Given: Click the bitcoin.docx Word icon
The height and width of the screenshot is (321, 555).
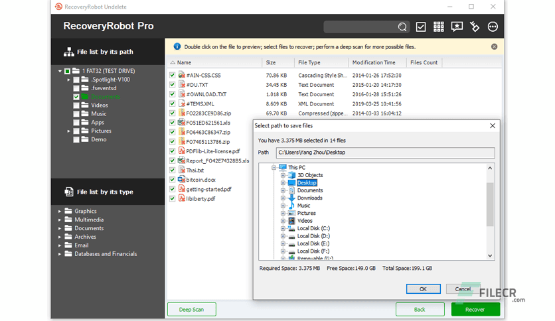Looking at the screenshot, I should (182, 180).
